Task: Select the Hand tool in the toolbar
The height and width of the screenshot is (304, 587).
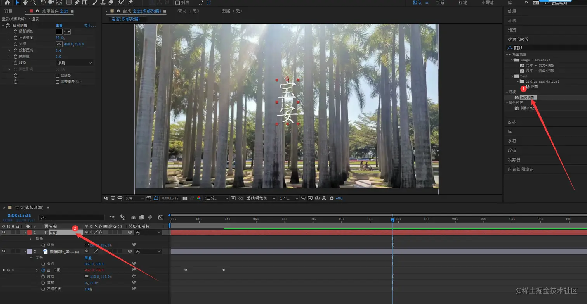Action: click(25, 2)
